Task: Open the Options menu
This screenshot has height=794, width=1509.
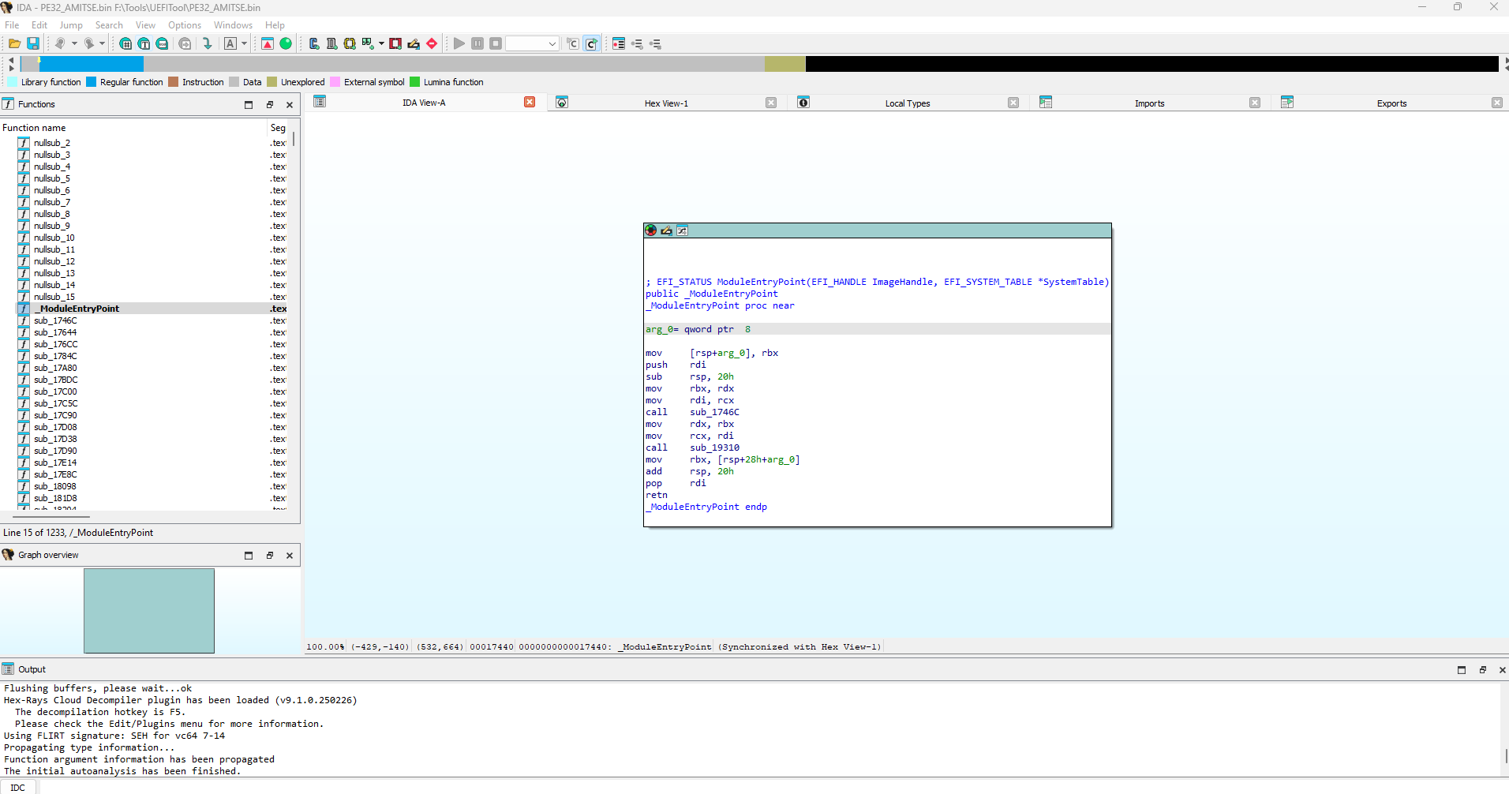Action: [185, 25]
